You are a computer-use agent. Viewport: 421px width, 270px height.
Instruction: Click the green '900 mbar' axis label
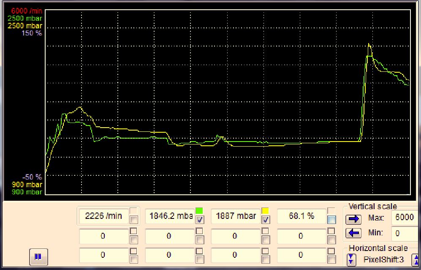pyautogui.click(x=27, y=192)
